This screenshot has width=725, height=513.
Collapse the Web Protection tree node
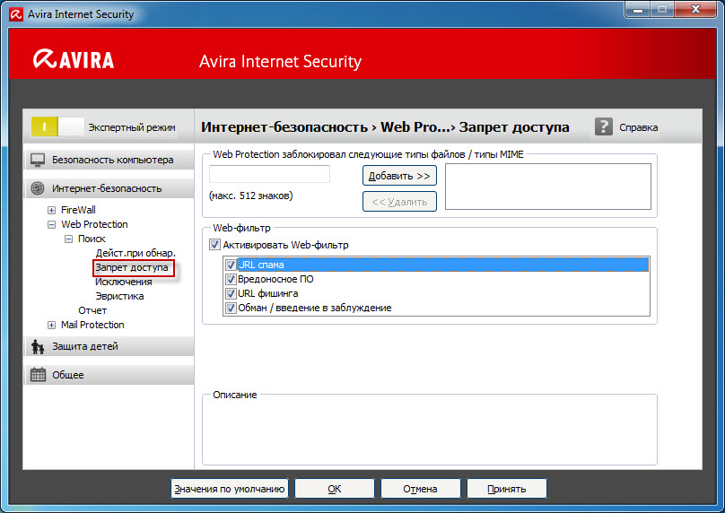(51, 224)
